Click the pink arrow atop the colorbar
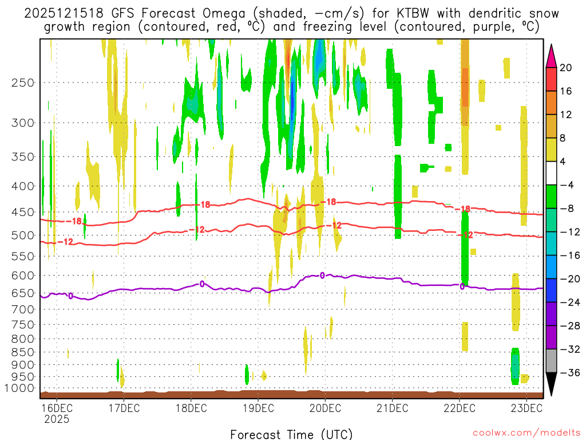Viewport: 586px width, 440px height. tap(551, 57)
